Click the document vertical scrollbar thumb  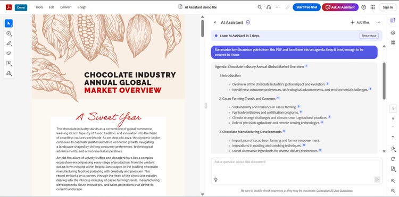pos(203,29)
